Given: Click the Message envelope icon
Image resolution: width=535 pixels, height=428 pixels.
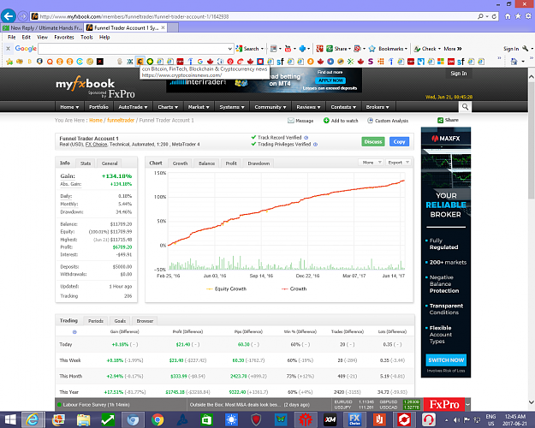Looking at the screenshot, I should (x=291, y=121).
